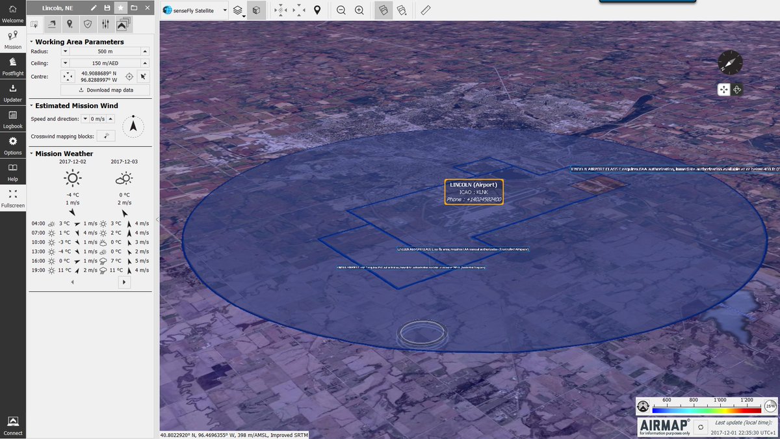Select the waypoint pin tab
780x439 pixels.
(x=70, y=25)
